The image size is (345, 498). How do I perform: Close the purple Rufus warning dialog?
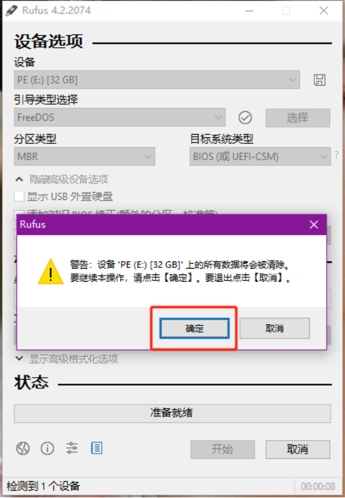coord(314,225)
